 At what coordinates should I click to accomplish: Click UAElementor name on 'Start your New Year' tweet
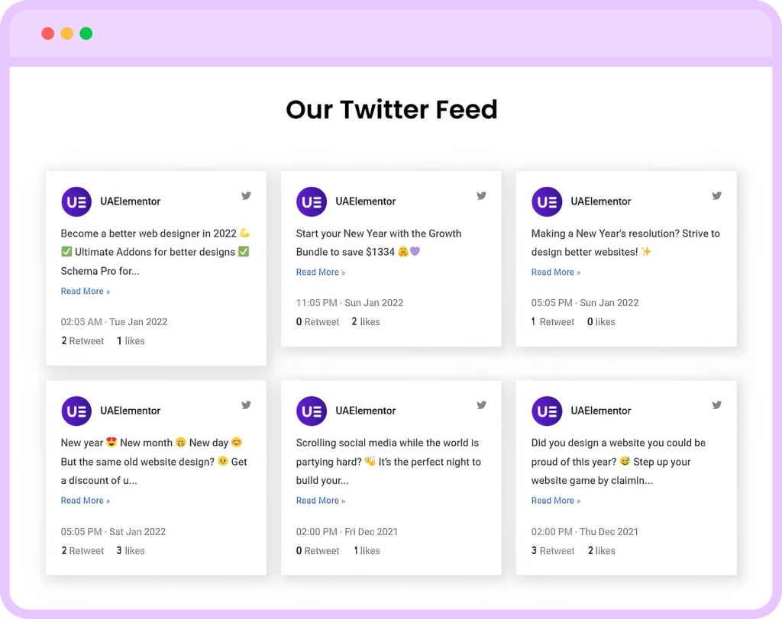pyautogui.click(x=366, y=201)
